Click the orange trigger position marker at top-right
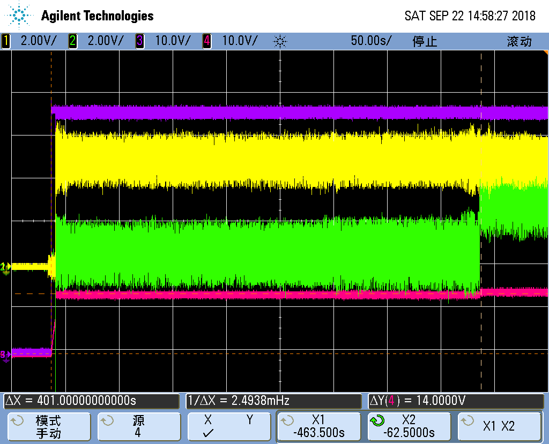The image size is (549, 444). click(x=546, y=52)
